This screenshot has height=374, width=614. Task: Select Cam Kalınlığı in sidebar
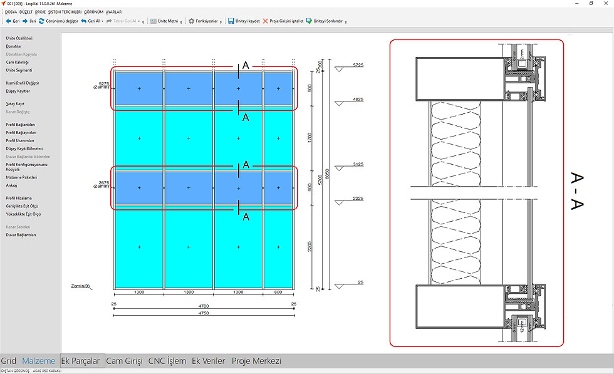tap(18, 62)
